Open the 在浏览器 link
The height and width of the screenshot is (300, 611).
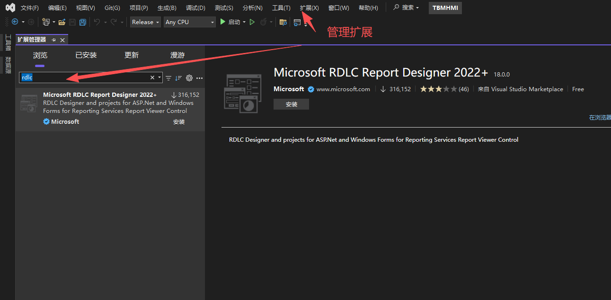600,118
